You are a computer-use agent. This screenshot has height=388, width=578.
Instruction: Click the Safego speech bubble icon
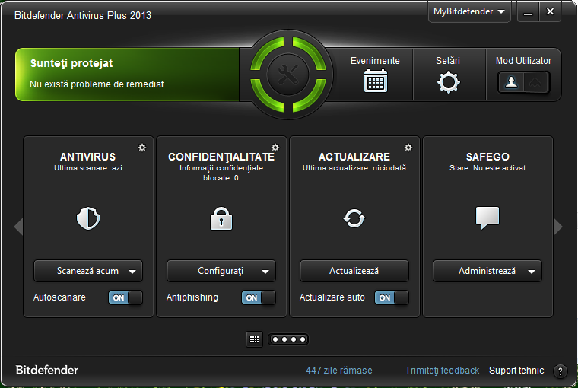point(487,218)
